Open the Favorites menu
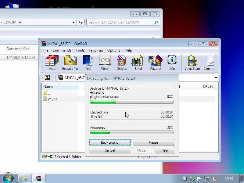This screenshot has width=244, height=183. coord(96,50)
